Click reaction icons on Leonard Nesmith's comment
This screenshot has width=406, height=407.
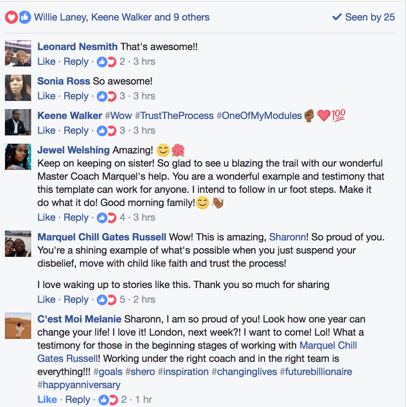107,62
